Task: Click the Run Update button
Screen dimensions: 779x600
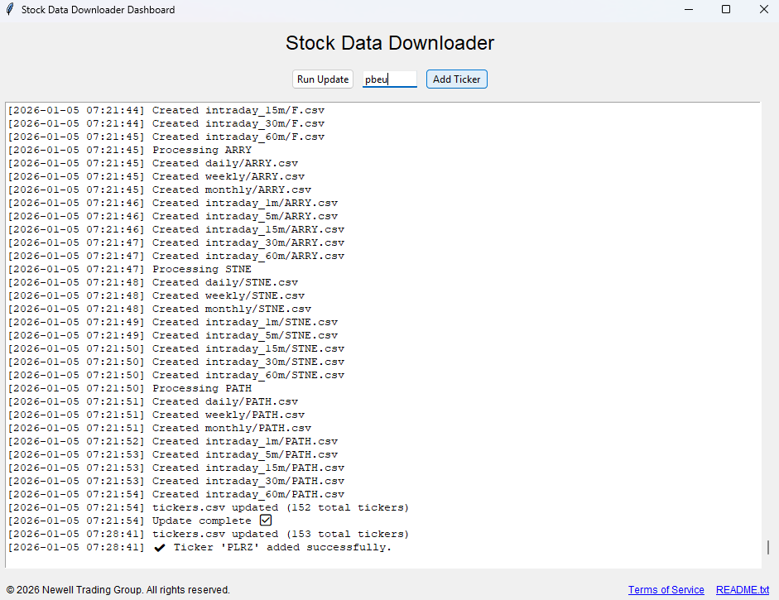Action: [322, 79]
